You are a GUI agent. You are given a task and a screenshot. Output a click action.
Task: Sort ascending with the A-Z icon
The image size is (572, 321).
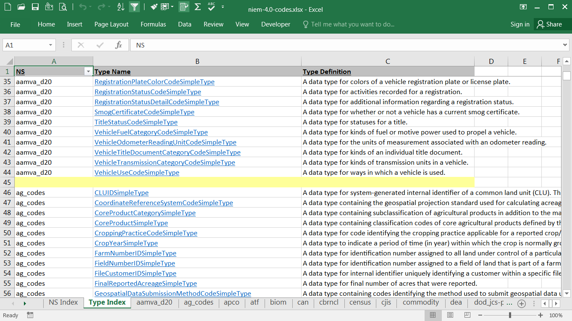click(121, 7)
